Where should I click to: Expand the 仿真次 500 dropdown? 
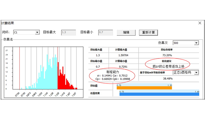click(196, 43)
